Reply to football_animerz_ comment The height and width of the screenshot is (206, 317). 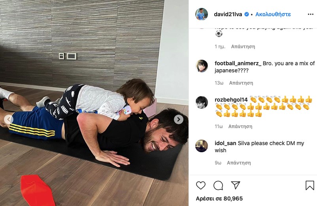[241, 83]
